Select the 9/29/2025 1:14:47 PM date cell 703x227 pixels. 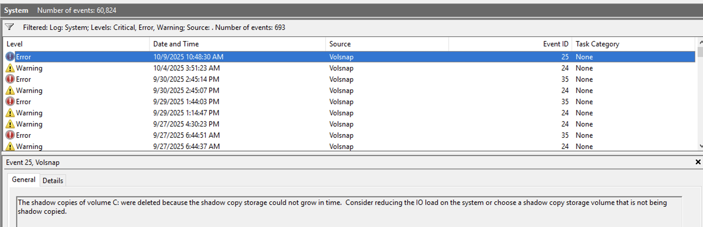click(186, 113)
